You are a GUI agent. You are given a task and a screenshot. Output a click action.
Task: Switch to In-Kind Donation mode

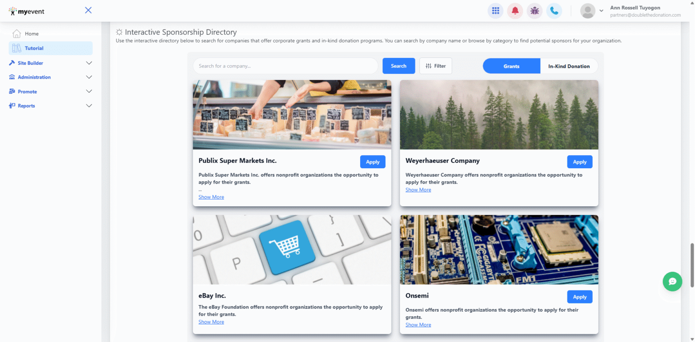(x=569, y=66)
